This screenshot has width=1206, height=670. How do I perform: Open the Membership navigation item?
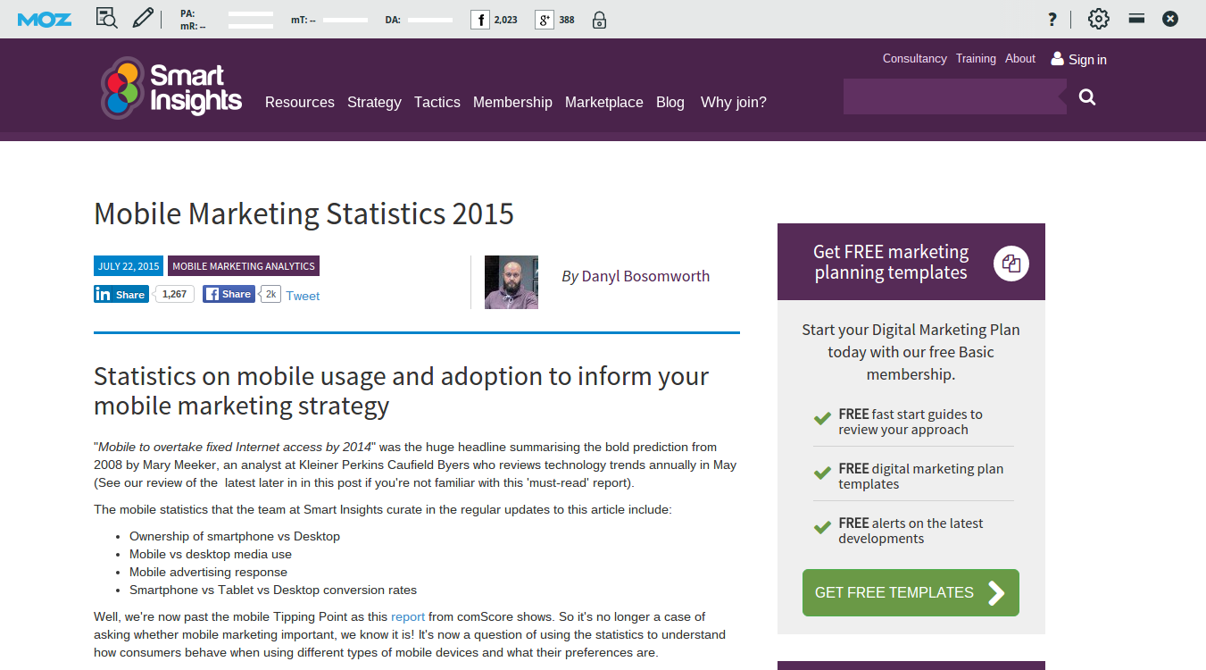point(512,103)
